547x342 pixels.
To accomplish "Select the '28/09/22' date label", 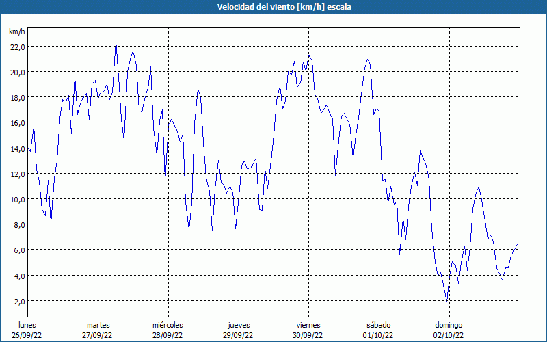I will coord(168,335).
